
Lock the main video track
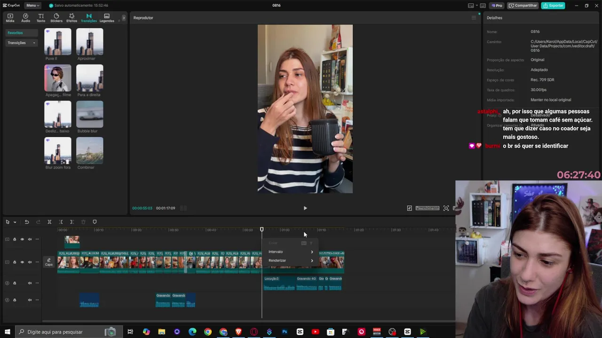[x=15, y=262]
